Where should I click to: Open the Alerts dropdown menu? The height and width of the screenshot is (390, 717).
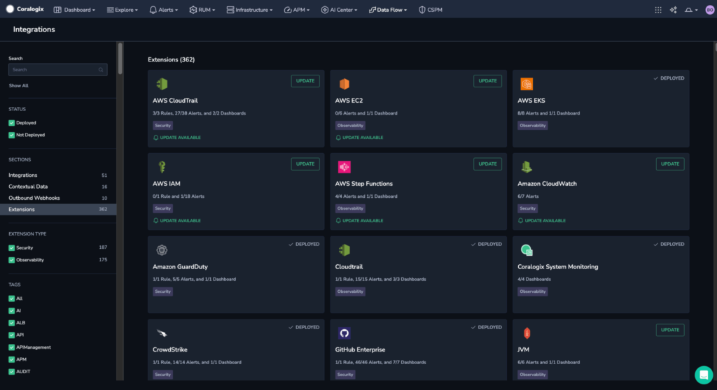point(164,10)
